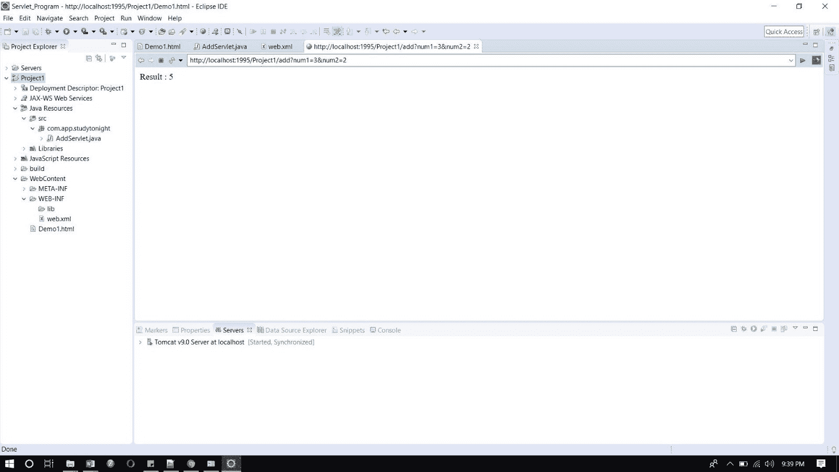839x472 pixels.
Task: Click the Save toolbar icon
Action: click(24, 31)
